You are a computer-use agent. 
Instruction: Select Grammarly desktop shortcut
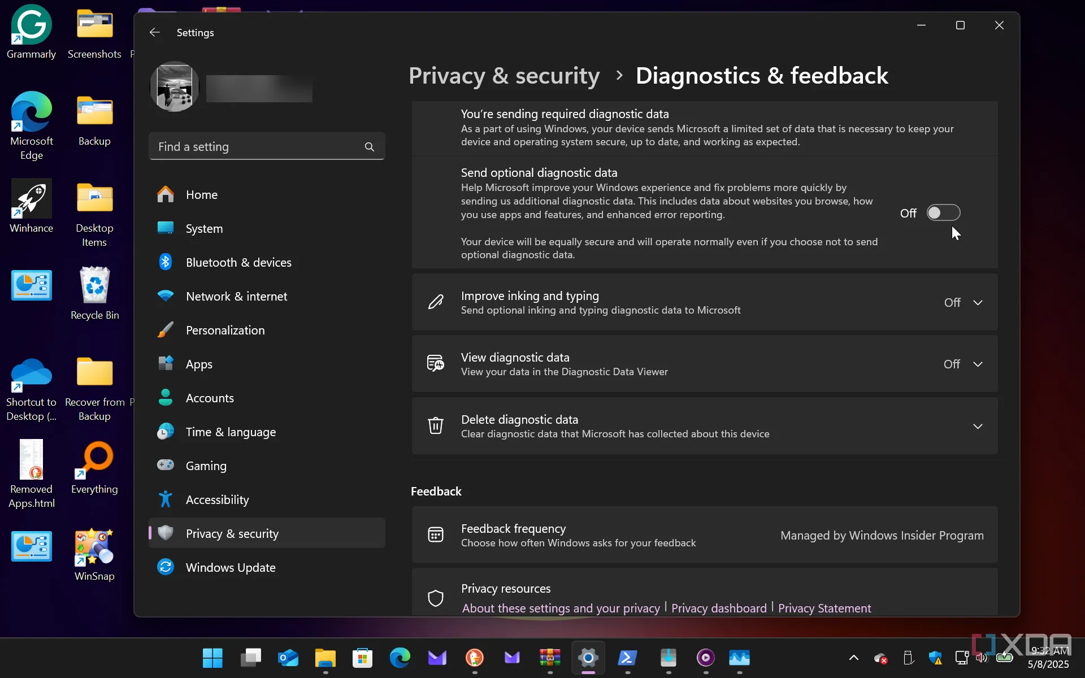[31, 32]
